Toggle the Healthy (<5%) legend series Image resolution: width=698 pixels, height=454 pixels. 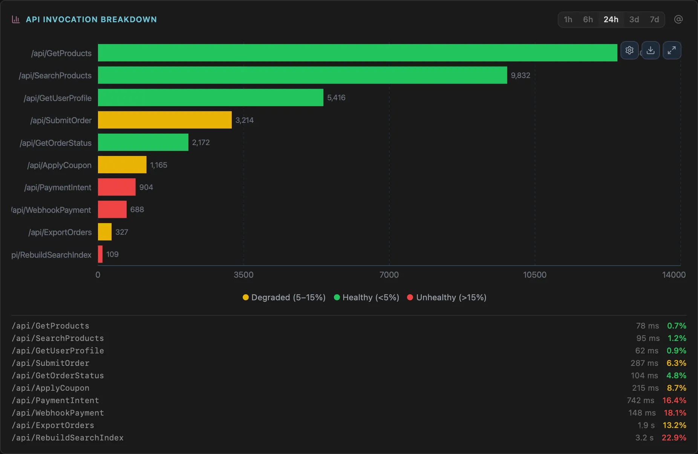tap(366, 297)
